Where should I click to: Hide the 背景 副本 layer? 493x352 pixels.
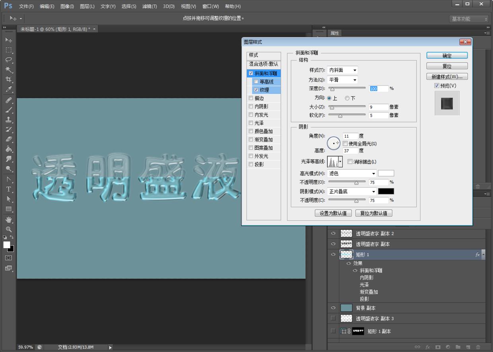click(x=333, y=308)
